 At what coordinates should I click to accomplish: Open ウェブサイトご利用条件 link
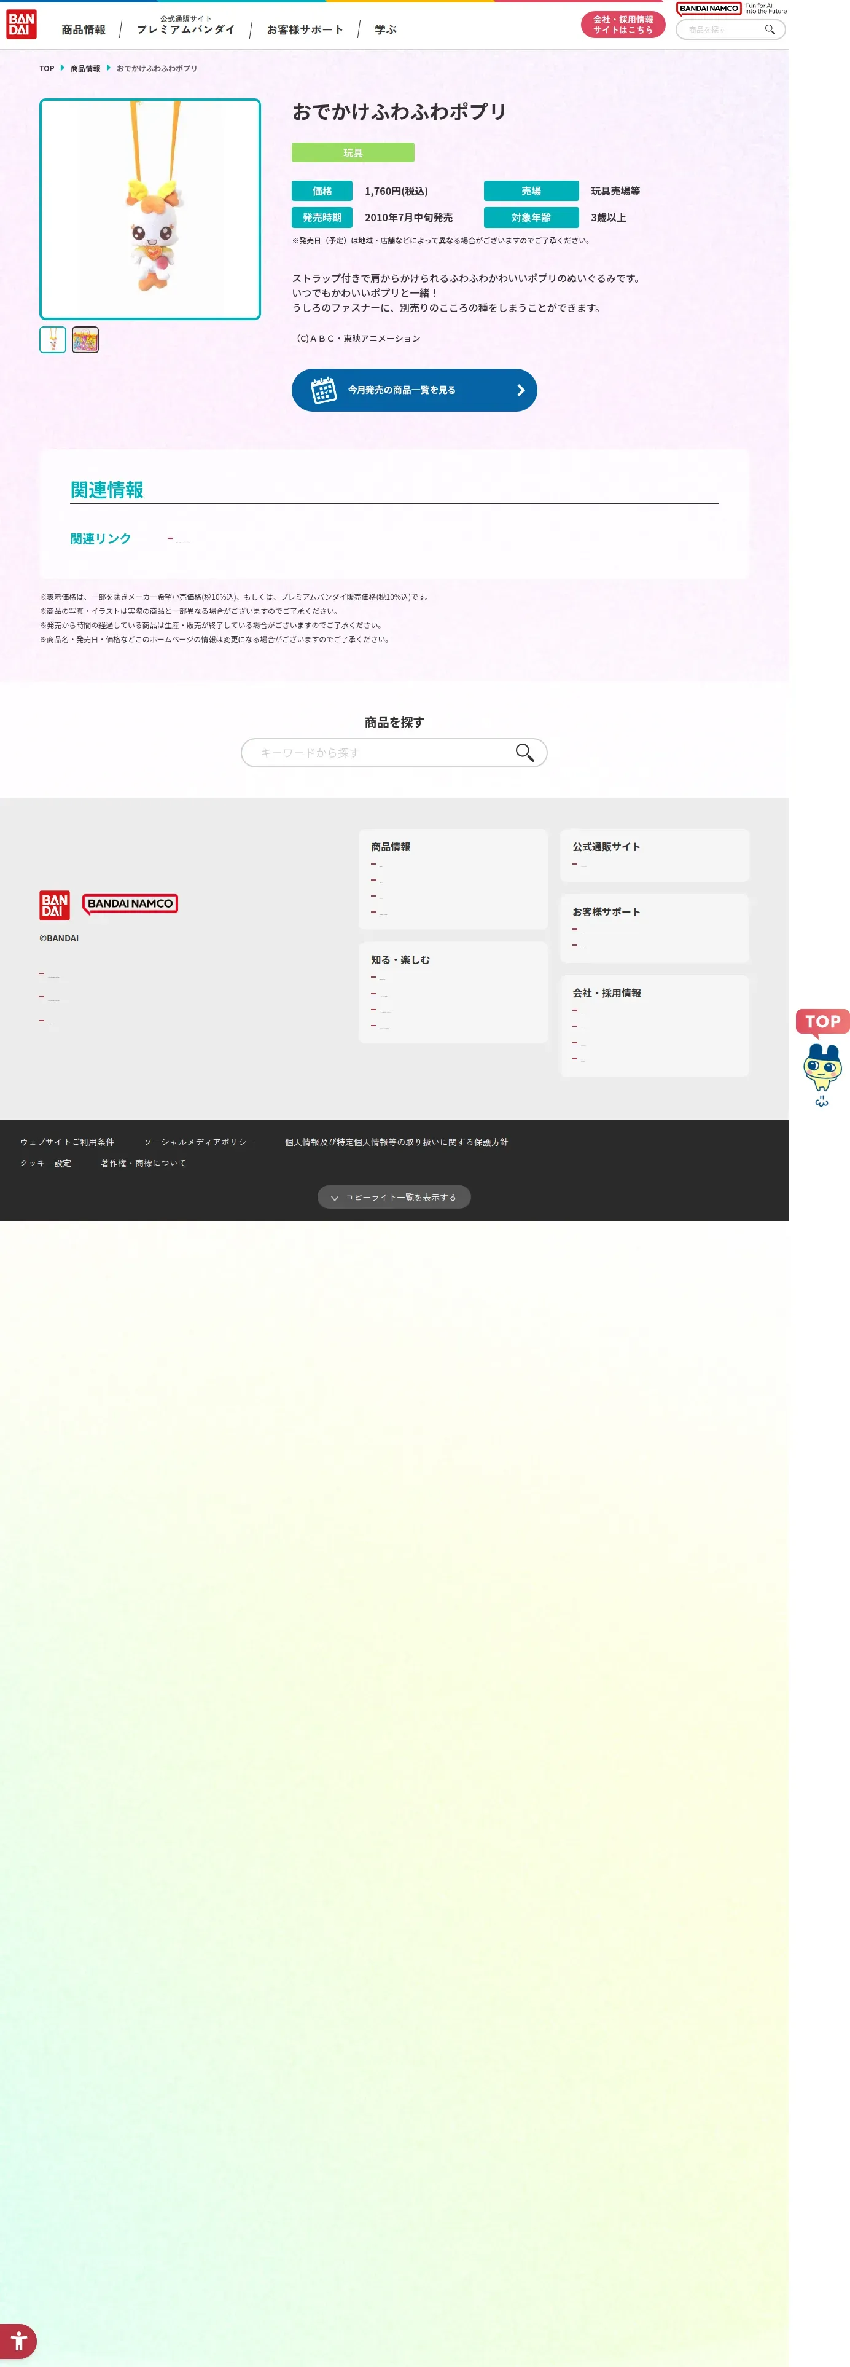tap(67, 1142)
